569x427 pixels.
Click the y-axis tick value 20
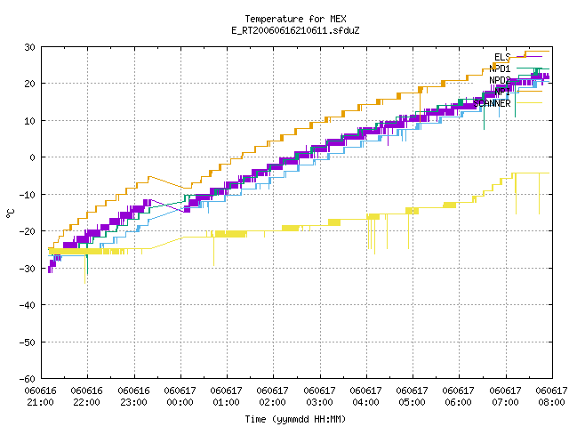pos(29,84)
